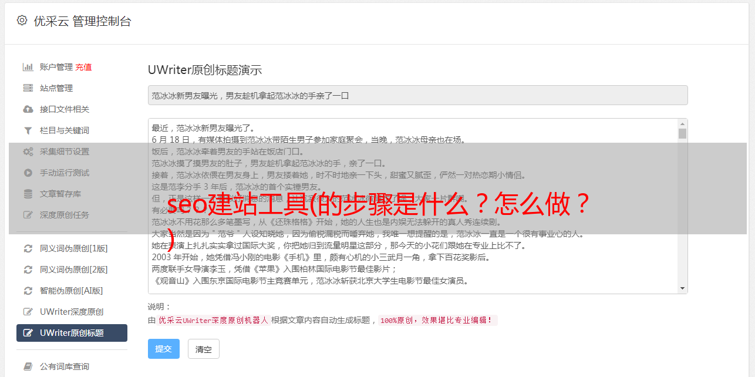
Task: Click the blue 提交 button
Action: [x=163, y=349]
